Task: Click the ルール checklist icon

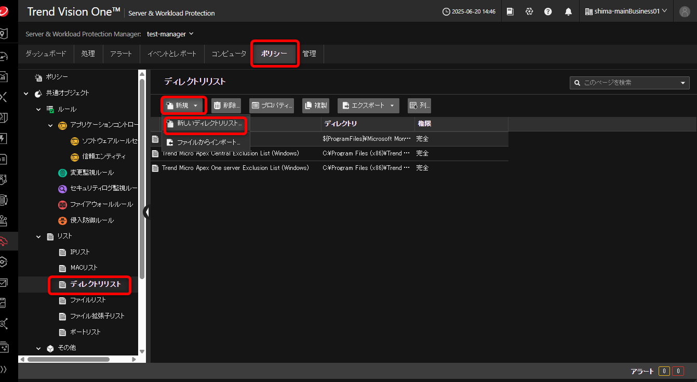Action: pos(50,109)
